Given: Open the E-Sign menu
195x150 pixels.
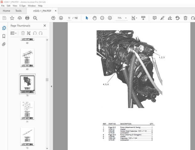Looking at the screenshot, I should click(x=22, y=6).
